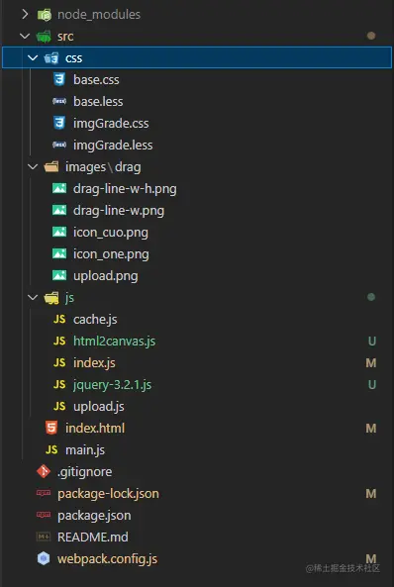394x587 pixels.
Task: Click the webpack icon beside webpack.config.js
Action: coord(44,558)
